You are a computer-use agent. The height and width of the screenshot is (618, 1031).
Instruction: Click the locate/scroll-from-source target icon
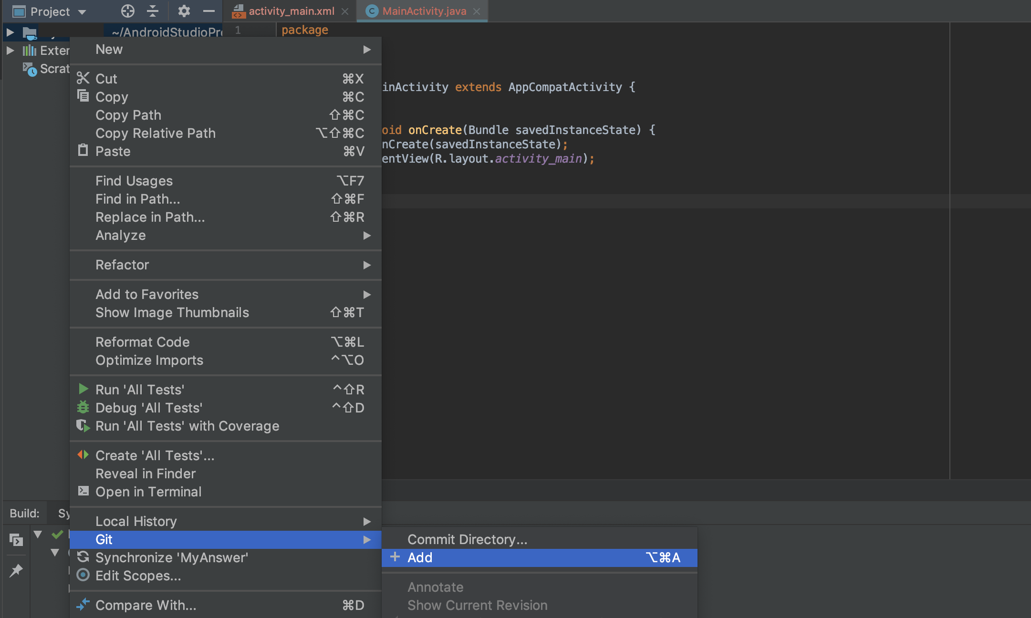click(x=127, y=11)
